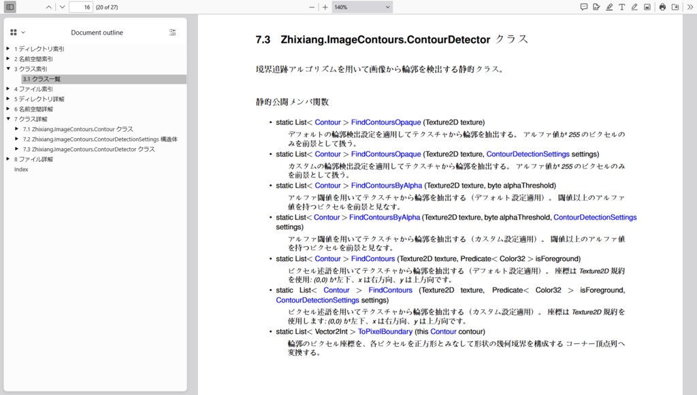697x395 pixels.
Task: Open outline entry 2 名前空間索引
Action: click(x=33, y=59)
